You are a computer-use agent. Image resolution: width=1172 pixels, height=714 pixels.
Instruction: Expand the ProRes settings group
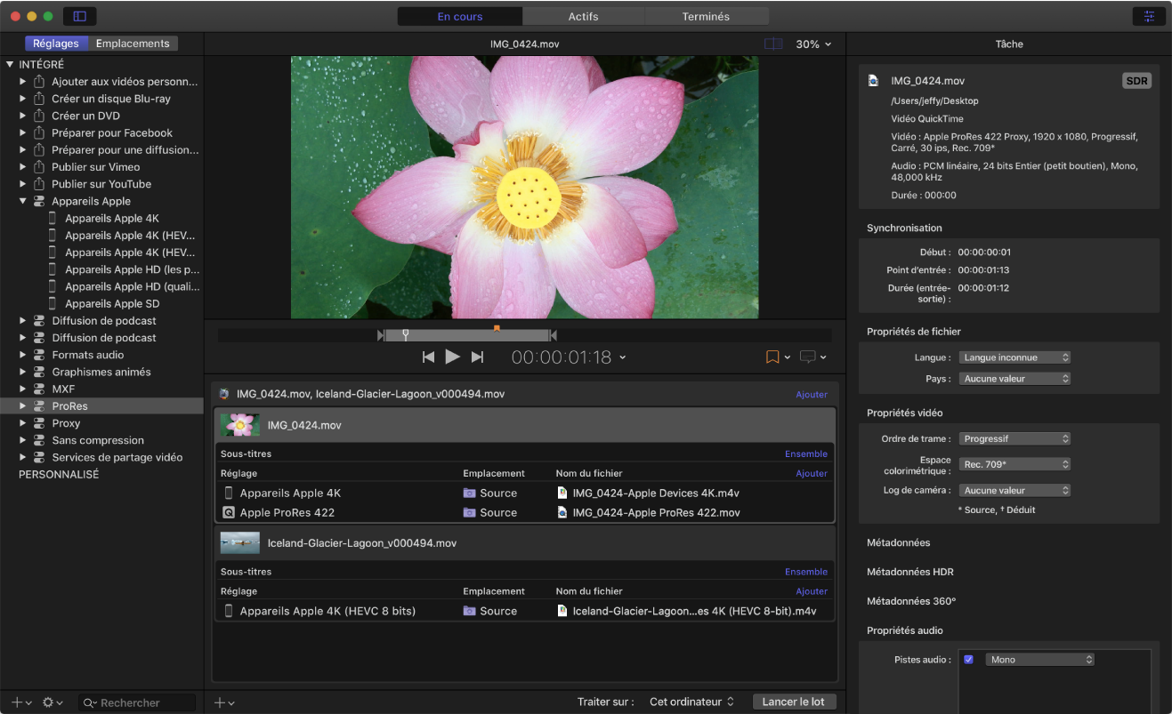[23, 405]
